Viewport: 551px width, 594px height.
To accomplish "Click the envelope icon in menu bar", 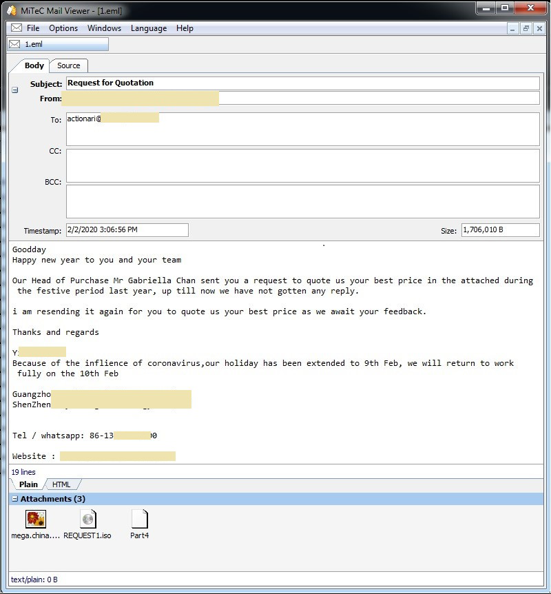I will pyautogui.click(x=16, y=28).
